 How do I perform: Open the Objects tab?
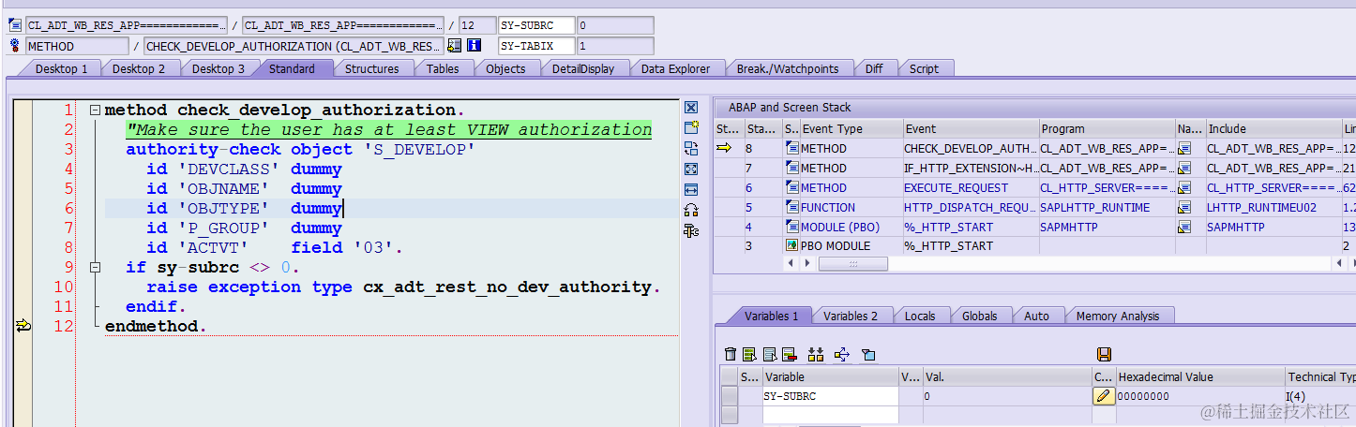[505, 68]
